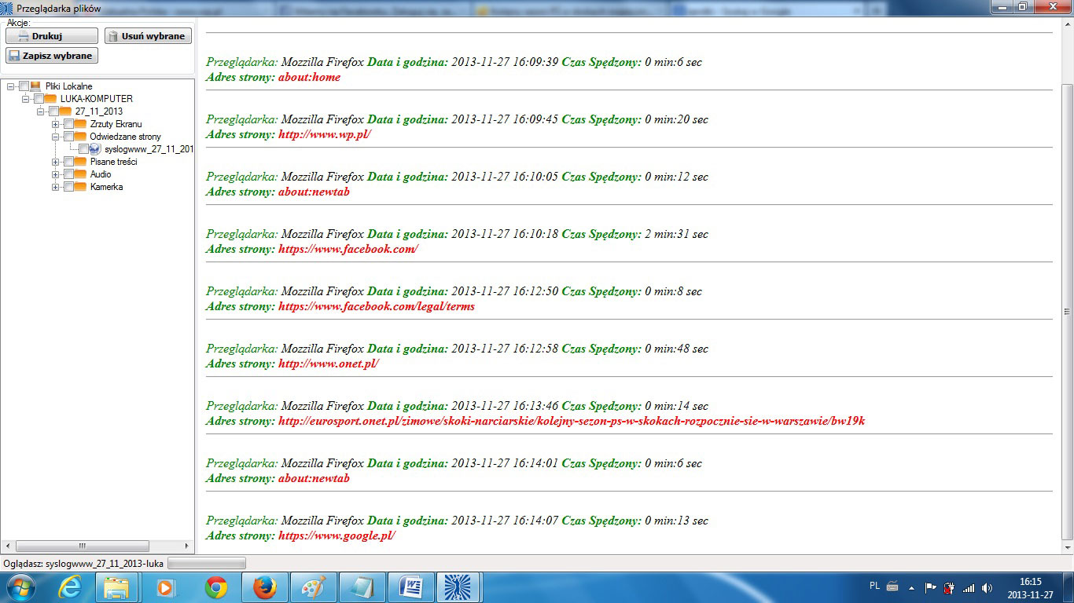Click the Action Center flag icon
The height and width of the screenshot is (603, 1074).
[x=931, y=587]
